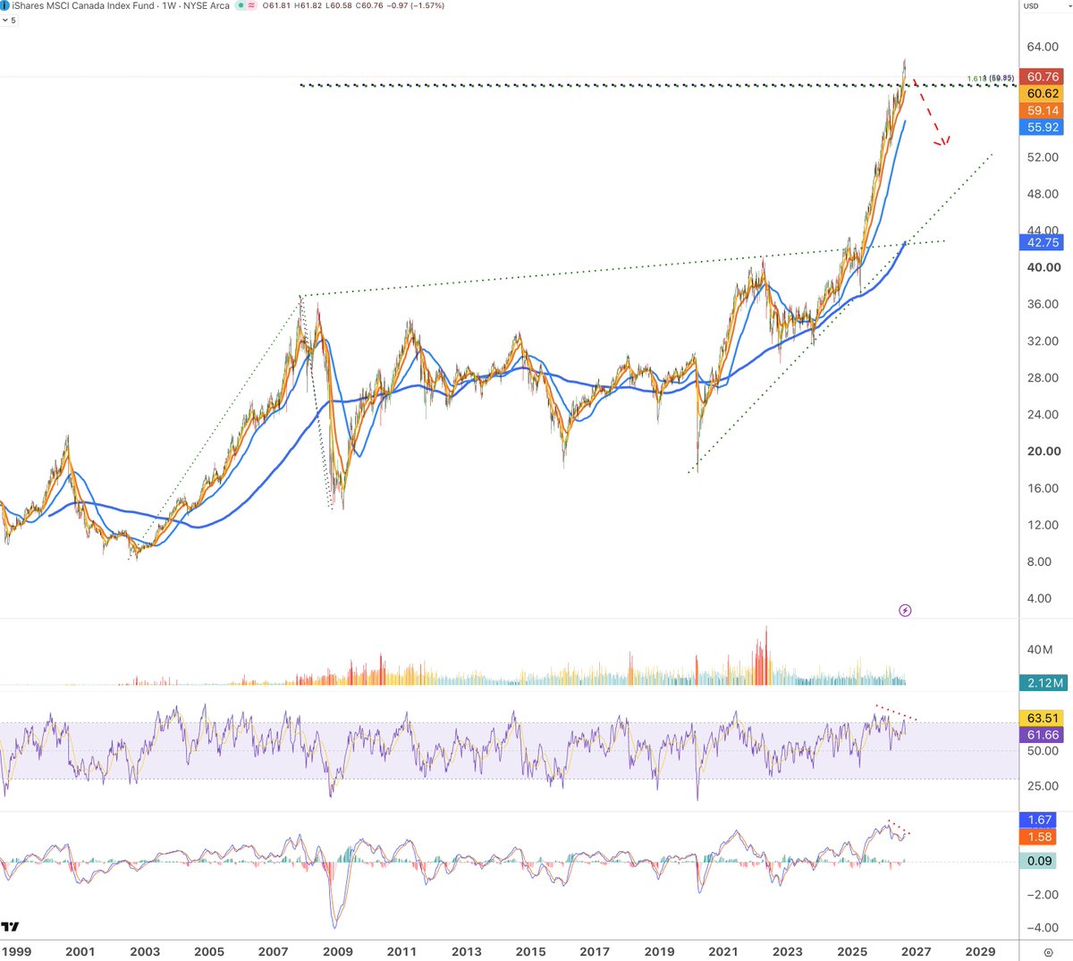
Task: Select the red dashed arrow projection drawing
Action: click(x=931, y=114)
